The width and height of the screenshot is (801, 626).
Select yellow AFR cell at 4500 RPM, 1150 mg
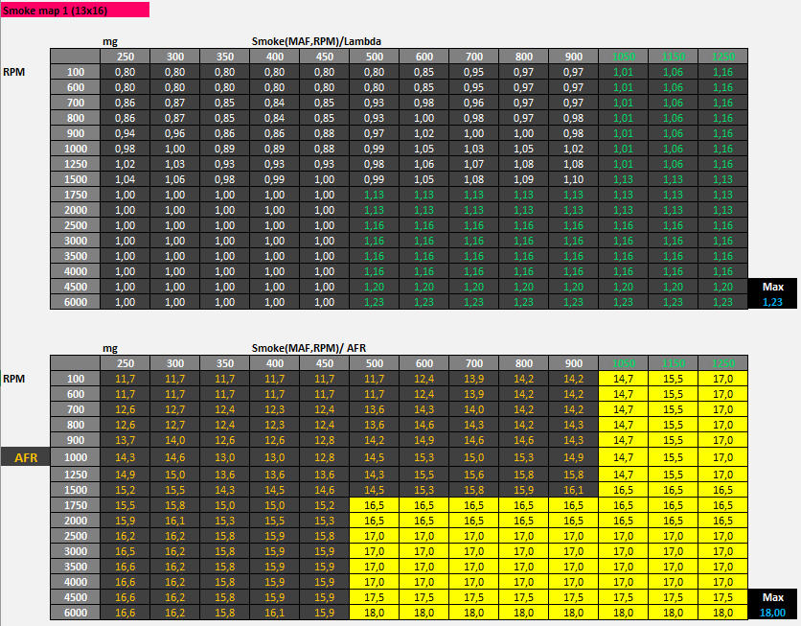point(673,596)
